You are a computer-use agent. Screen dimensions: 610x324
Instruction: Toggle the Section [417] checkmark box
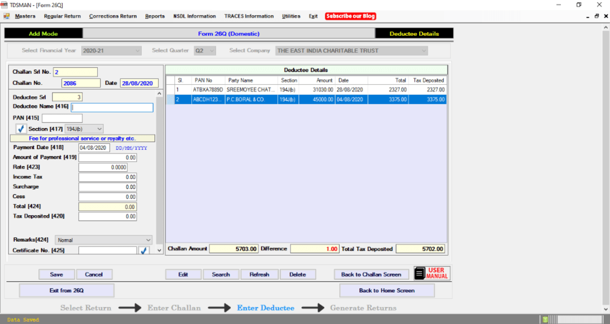pos(21,129)
